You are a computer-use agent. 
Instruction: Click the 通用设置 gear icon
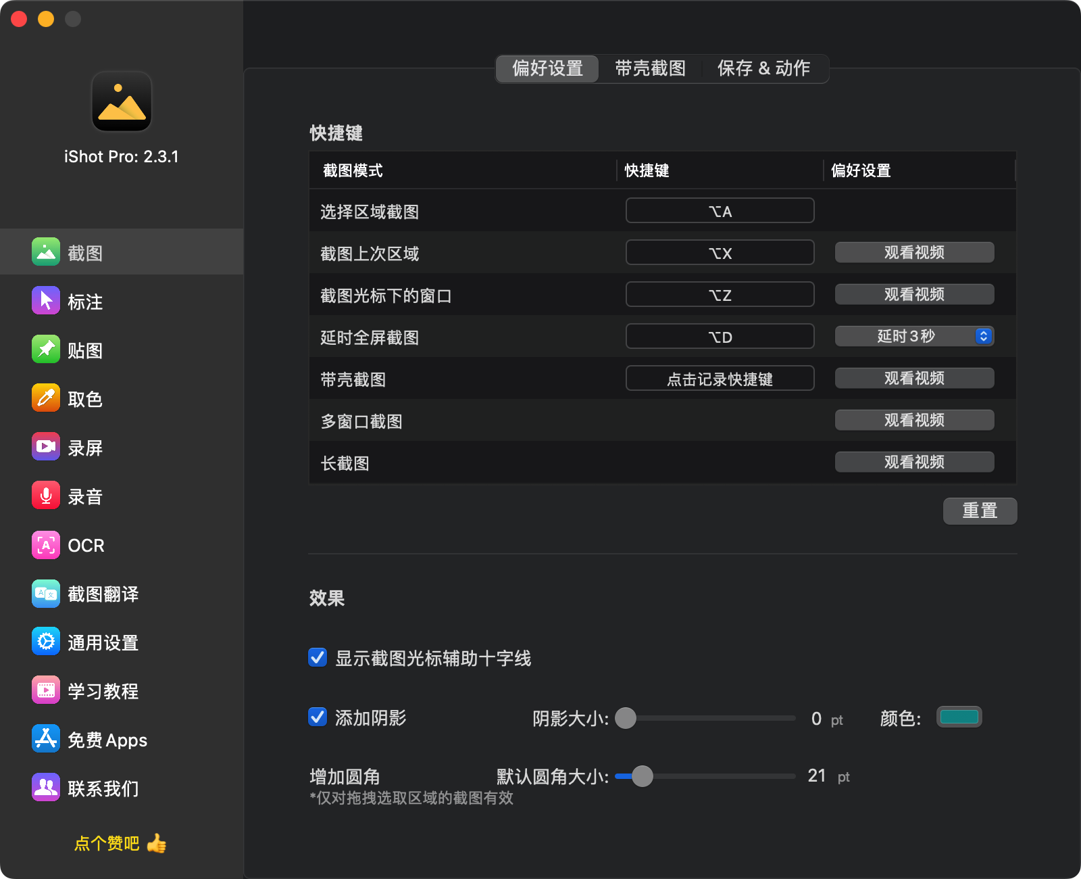tap(45, 642)
